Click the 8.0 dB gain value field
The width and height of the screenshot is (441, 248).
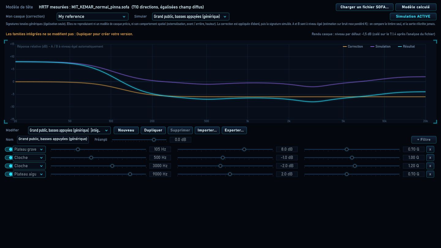tap(287, 149)
